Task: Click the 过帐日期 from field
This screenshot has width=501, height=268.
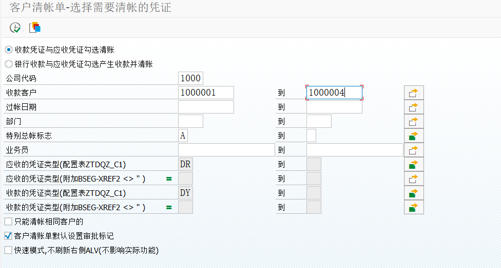Action: pos(206,107)
